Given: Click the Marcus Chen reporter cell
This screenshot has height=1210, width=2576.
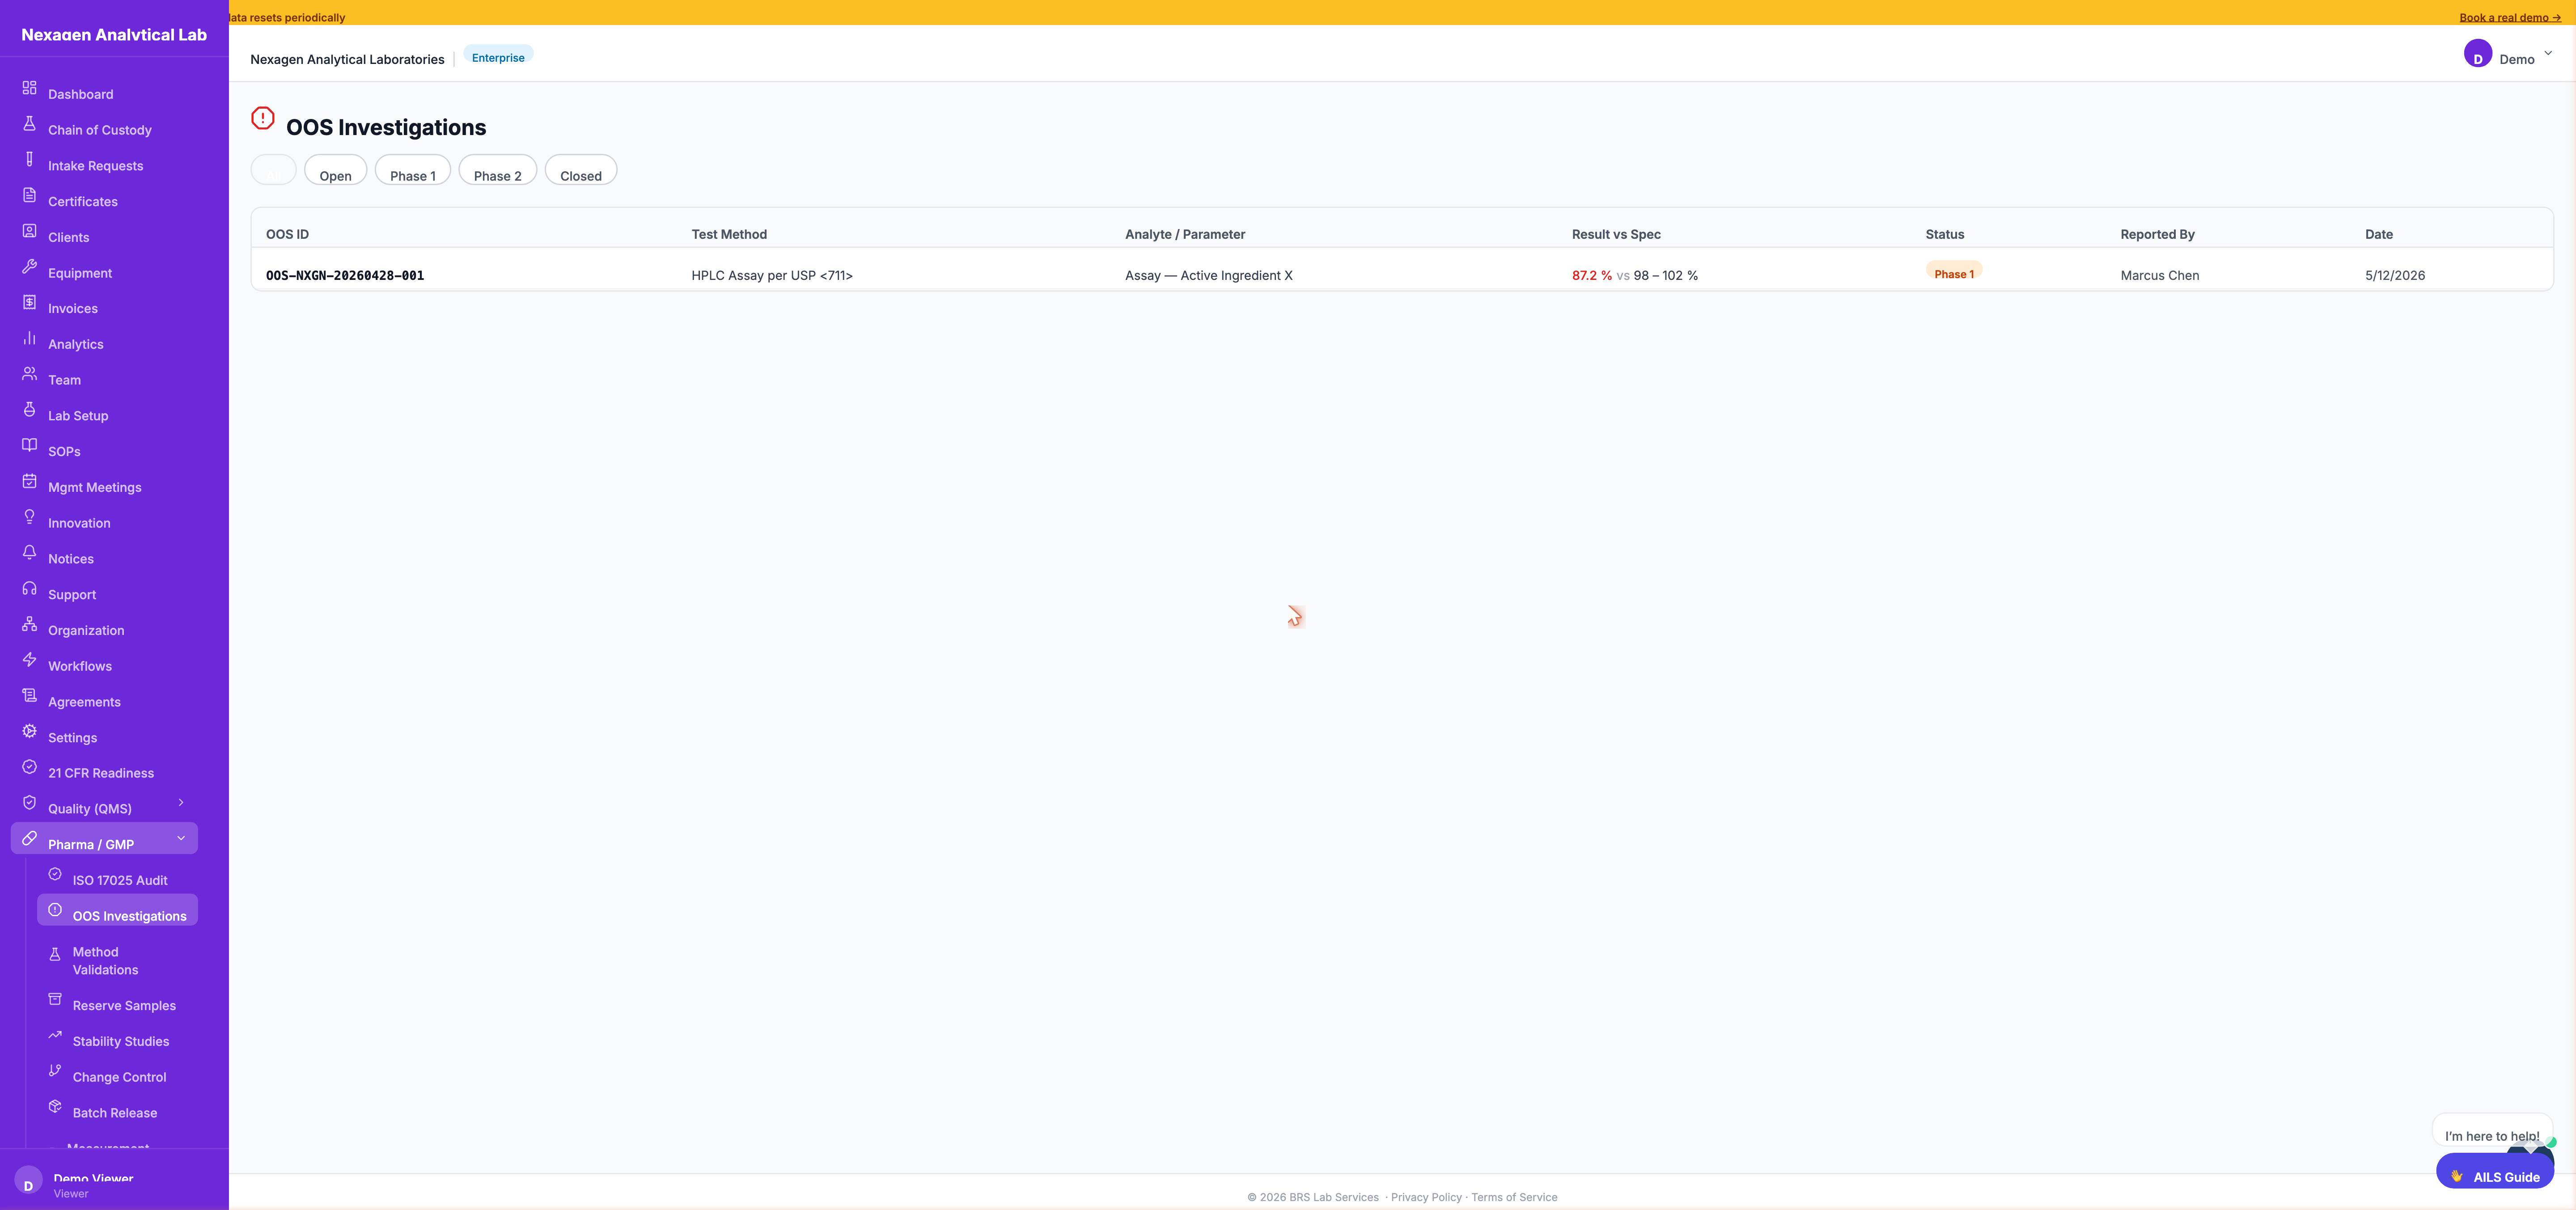Looking at the screenshot, I should point(2160,275).
